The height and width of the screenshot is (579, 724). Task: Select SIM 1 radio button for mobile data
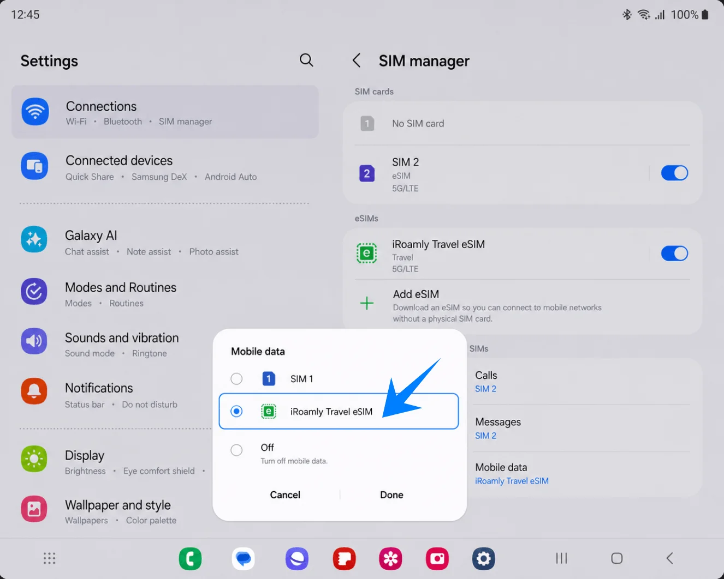click(x=236, y=378)
